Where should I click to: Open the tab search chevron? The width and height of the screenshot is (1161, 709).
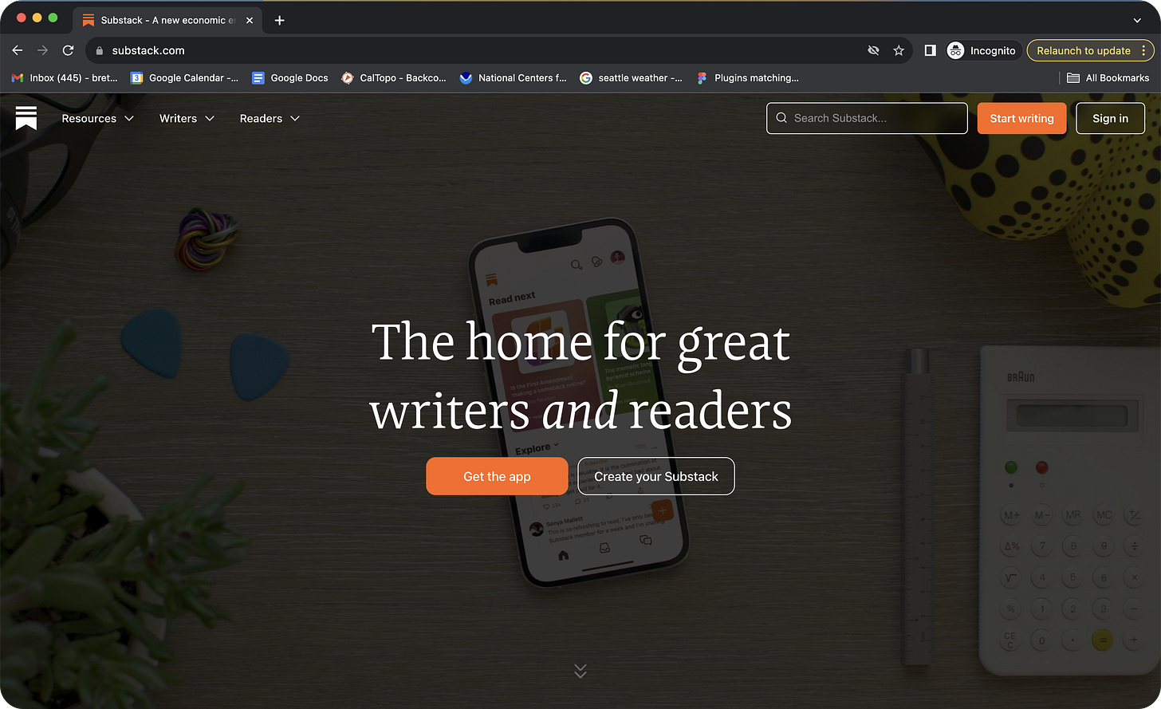click(1137, 20)
